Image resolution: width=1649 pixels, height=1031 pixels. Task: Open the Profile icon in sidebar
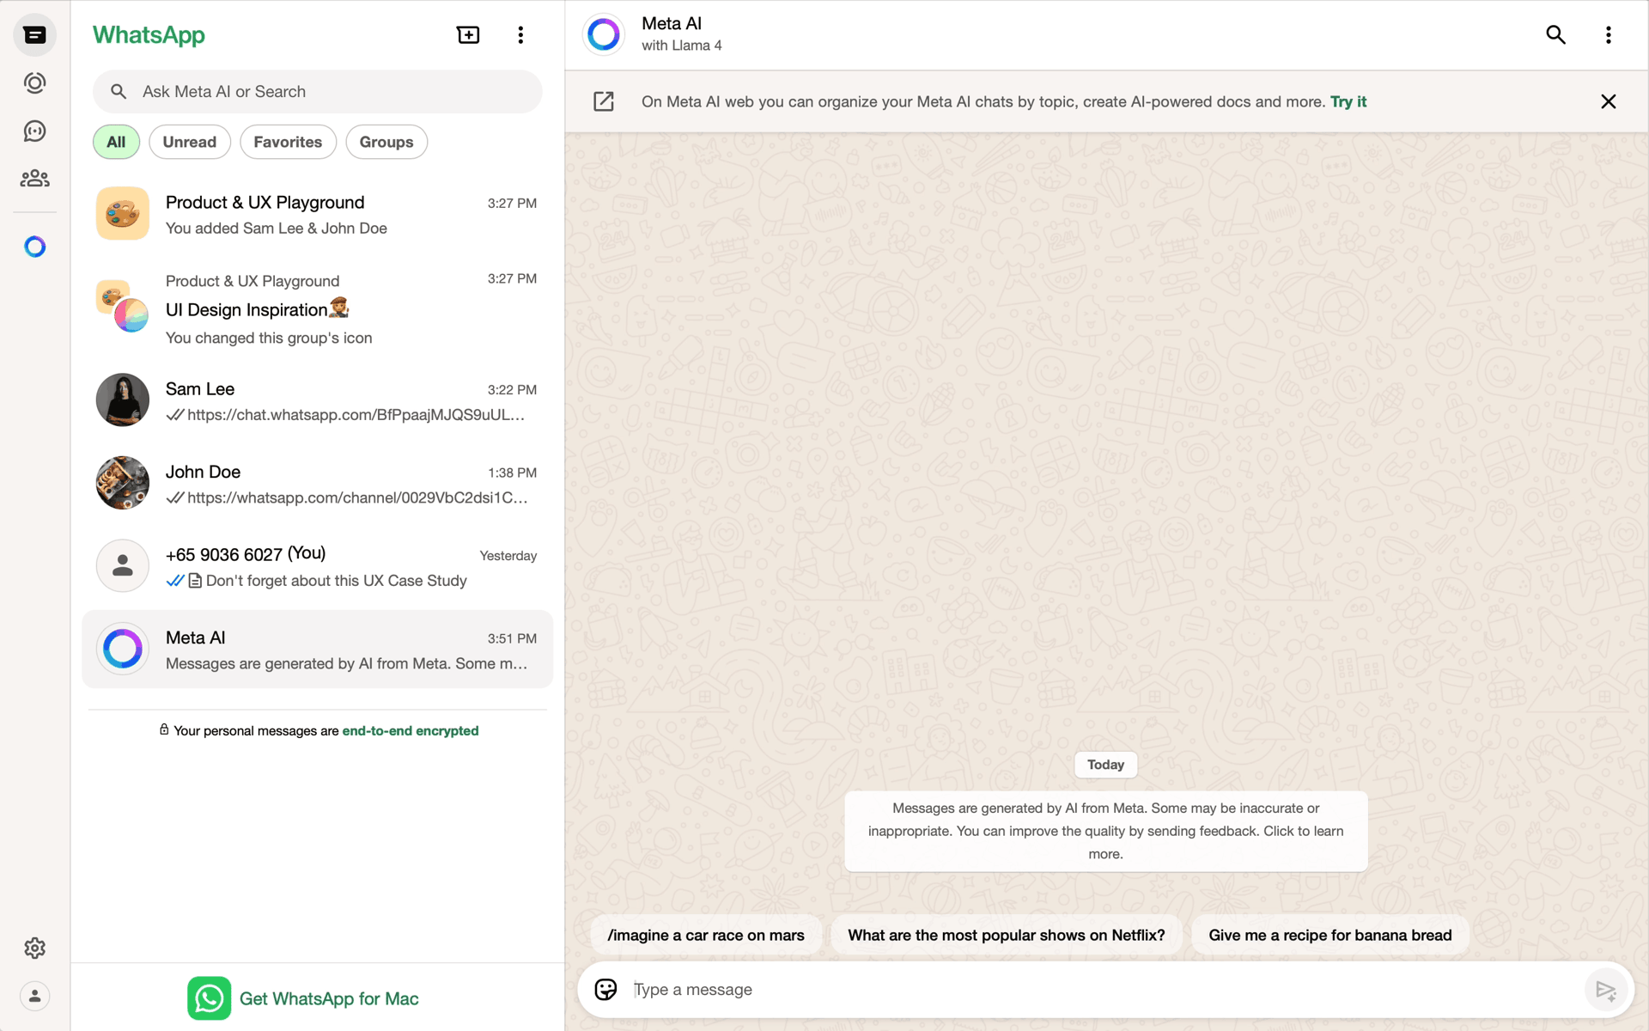pos(35,997)
